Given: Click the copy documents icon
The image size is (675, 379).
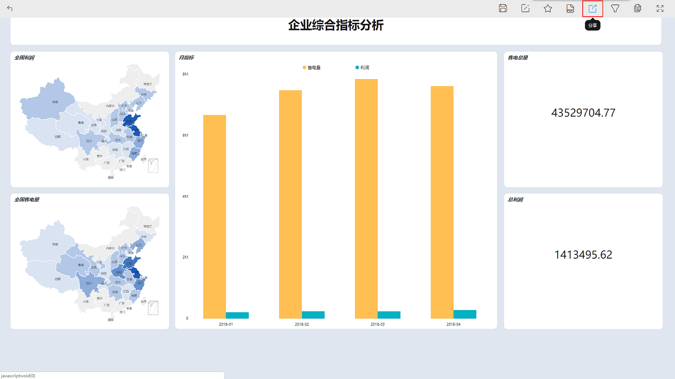Looking at the screenshot, I should click(638, 8).
